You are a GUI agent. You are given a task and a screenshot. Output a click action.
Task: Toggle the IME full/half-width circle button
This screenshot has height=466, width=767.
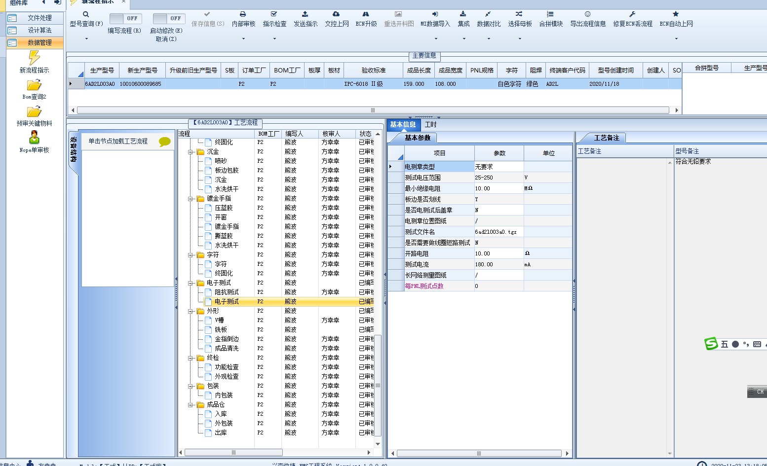(x=735, y=344)
